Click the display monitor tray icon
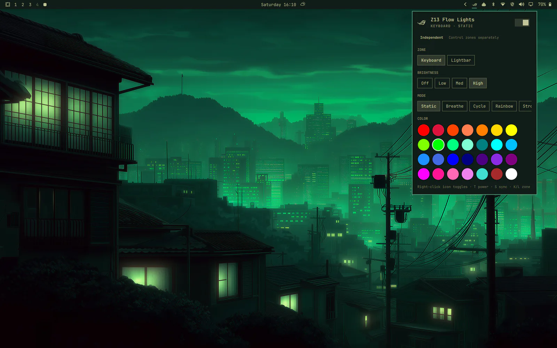This screenshot has width=557, height=348. point(531,5)
